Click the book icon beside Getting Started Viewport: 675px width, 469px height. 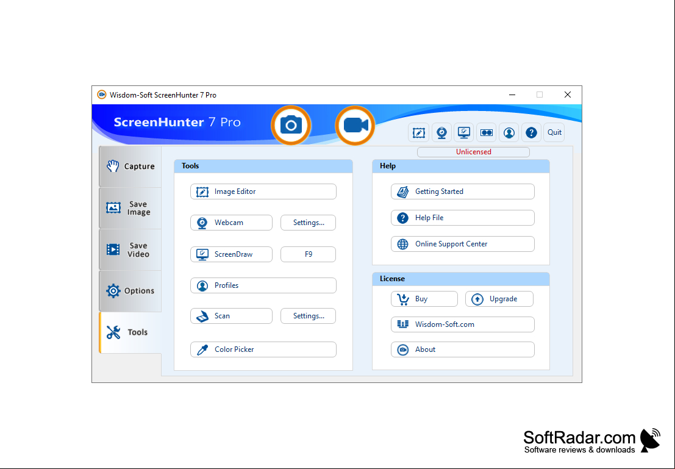pyautogui.click(x=402, y=192)
